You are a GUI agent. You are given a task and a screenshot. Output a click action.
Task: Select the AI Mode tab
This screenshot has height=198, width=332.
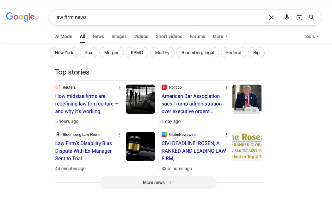click(64, 36)
